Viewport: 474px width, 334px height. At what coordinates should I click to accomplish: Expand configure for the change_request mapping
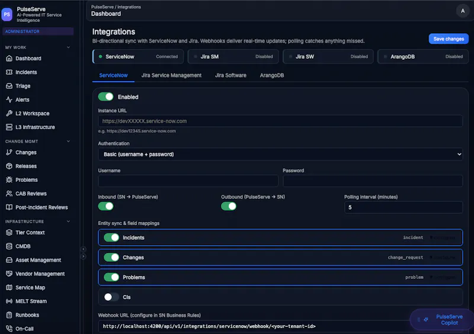point(443,258)
